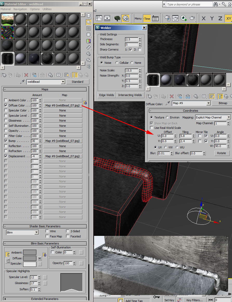
Task: Click the Intersecting Welds button
Action: pos(130,95)
